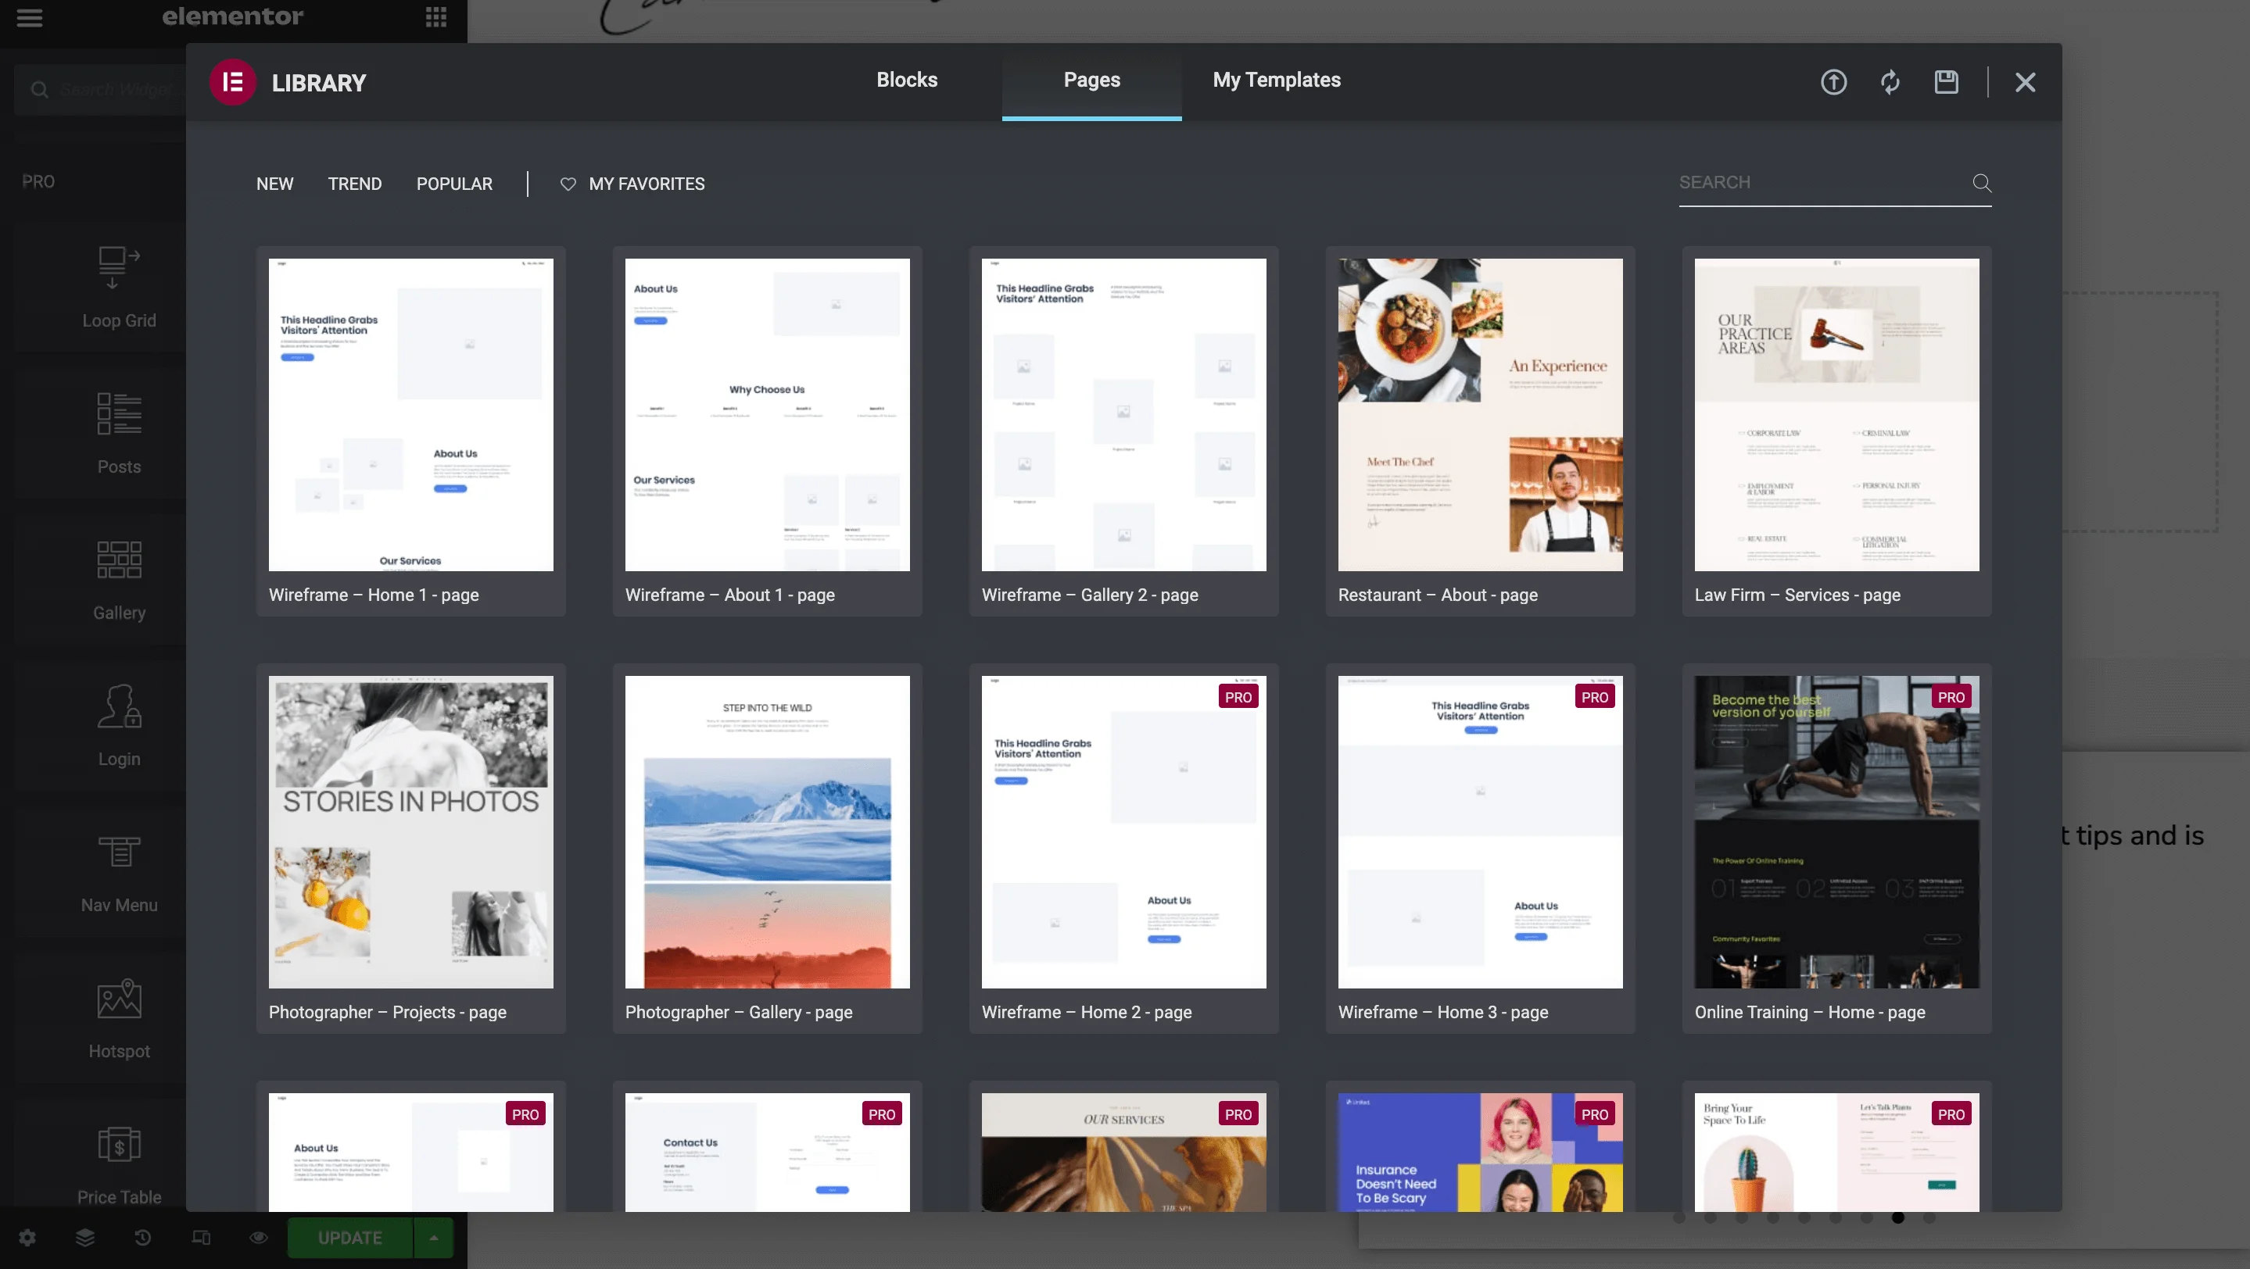Open the Photographer – Gallery page thumbnail
2250x1269 pixels.
tap(767, 831)
